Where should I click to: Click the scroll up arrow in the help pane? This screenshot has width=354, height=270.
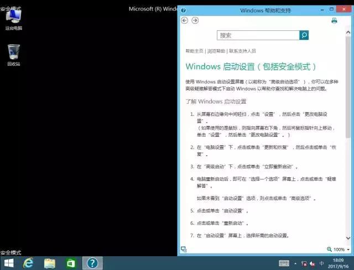click(x=348, y=33)
